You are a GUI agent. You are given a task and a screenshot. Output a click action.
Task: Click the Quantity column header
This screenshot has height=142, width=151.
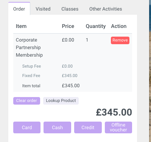[x=96, y=26]
